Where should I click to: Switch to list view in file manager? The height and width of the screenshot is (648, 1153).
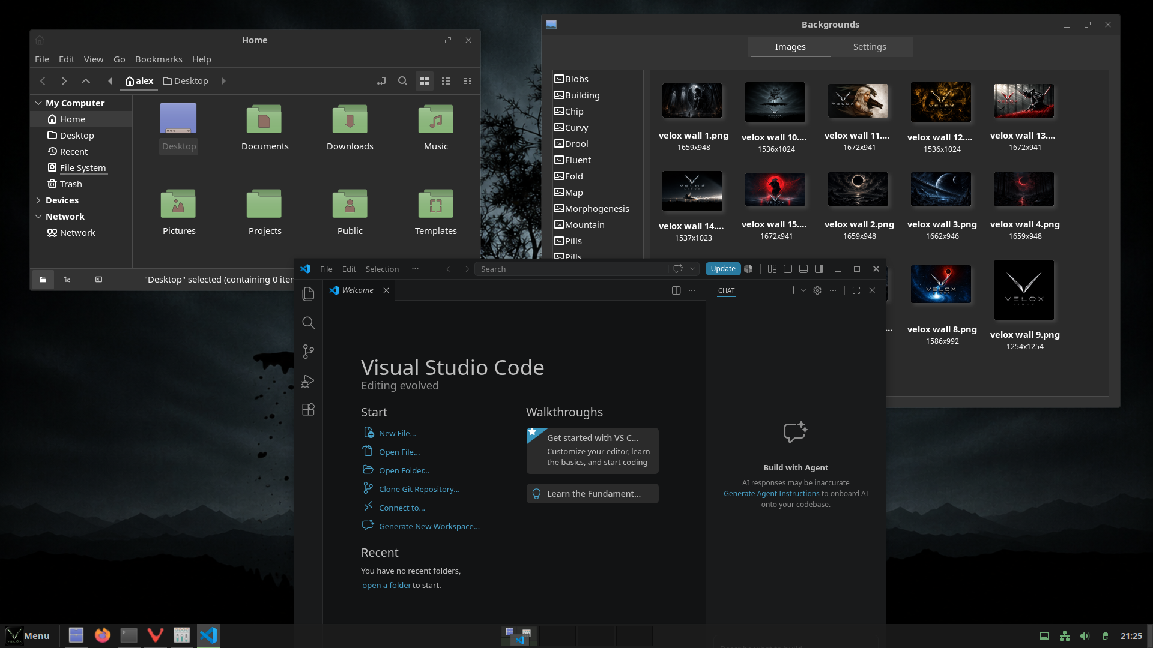446,81
